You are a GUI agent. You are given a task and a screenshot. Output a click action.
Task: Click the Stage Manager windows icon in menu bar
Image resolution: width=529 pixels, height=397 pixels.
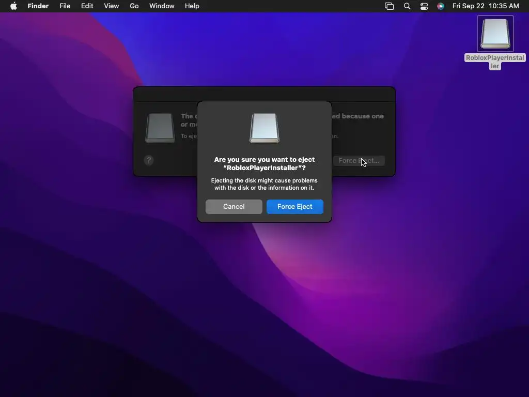point(390,6)
